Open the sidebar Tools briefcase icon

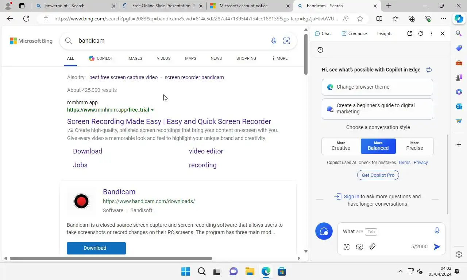tap(459, 63)
